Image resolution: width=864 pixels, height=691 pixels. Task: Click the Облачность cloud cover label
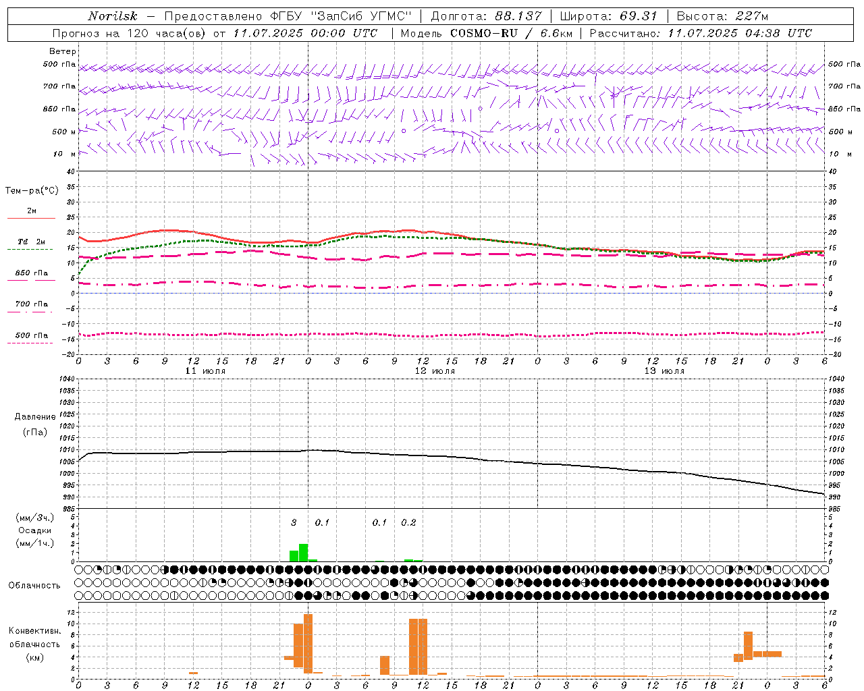pos(34,586)
